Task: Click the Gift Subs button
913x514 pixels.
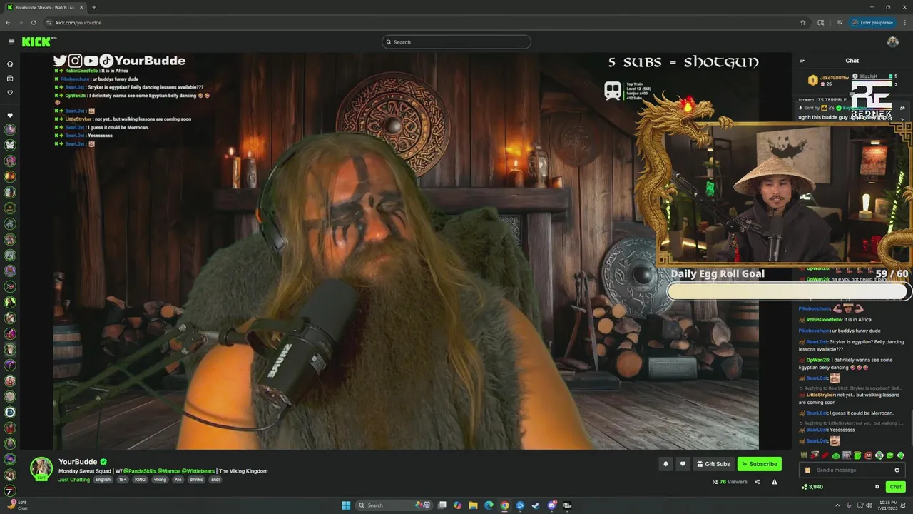Action: [713, 464]
